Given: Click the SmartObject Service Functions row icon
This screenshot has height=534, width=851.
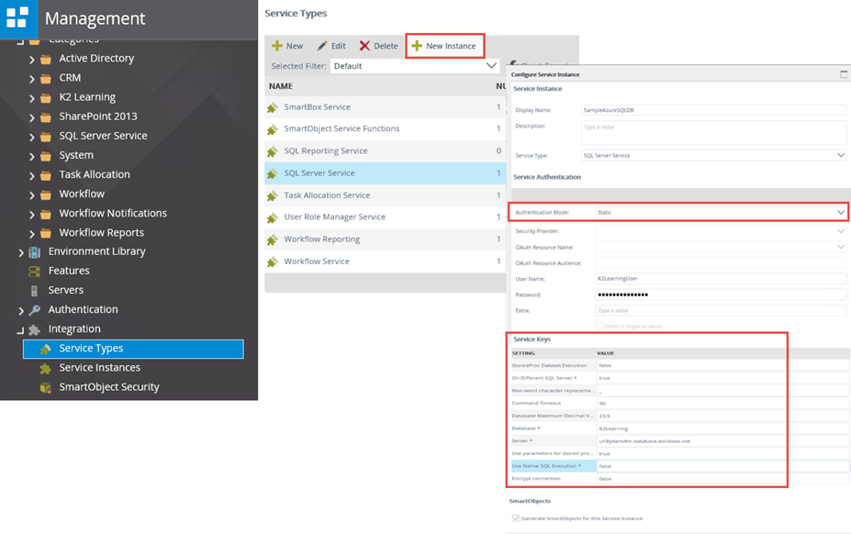Looking at the screenshot, I should (273, 129).
